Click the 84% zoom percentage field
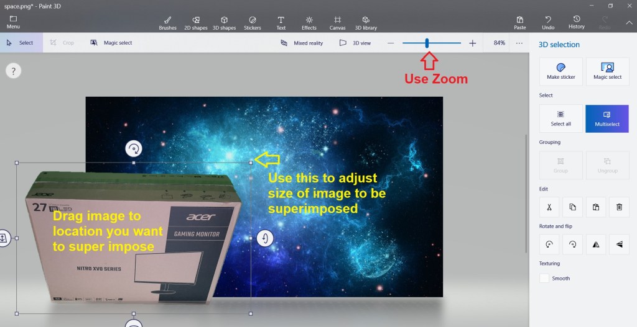The image size is (637, 327). point(499,43)
